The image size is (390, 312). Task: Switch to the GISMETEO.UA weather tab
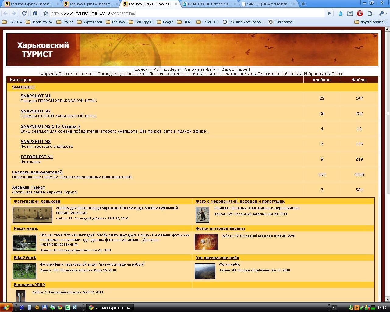209,4
